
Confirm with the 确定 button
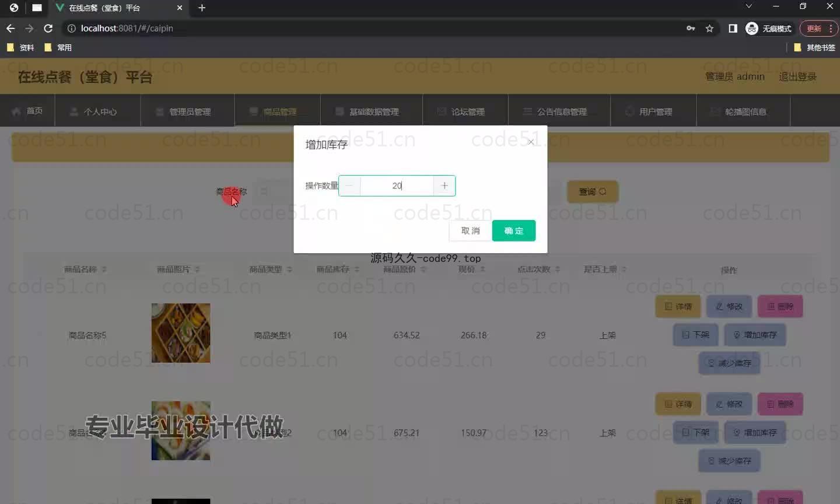[514, 230]
